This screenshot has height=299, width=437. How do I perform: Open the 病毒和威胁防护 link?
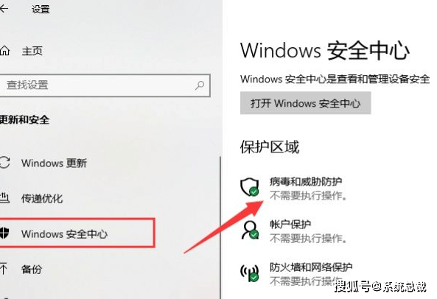[x=306, y=182]
